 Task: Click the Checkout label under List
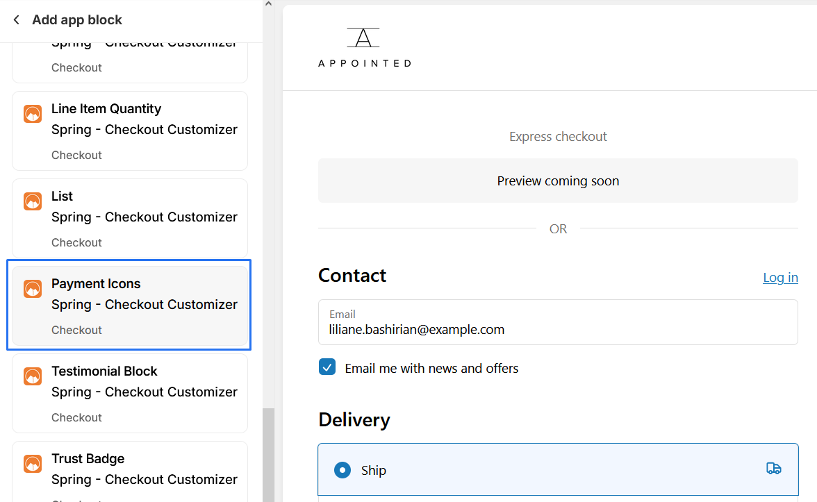coord(76,242)
